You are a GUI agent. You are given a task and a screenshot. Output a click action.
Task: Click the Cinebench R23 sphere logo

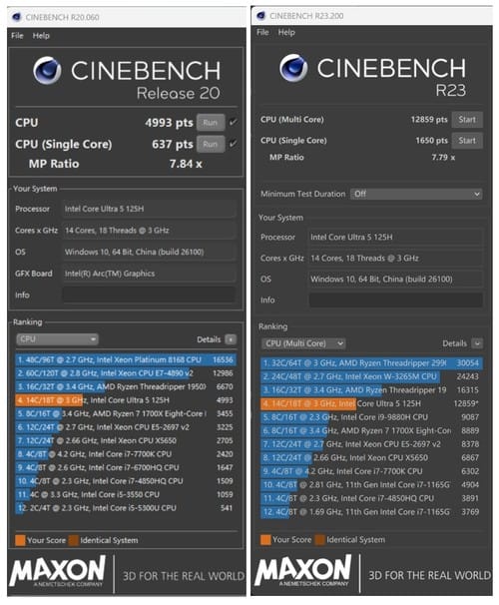293,68
